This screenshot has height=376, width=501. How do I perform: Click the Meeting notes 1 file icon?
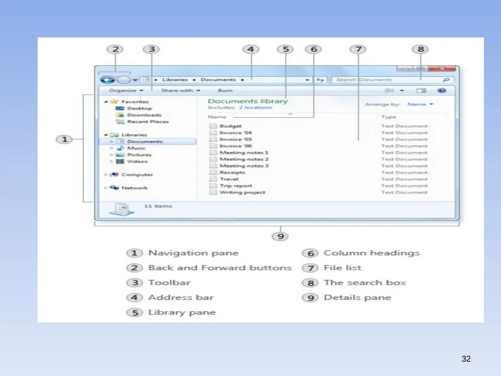(x=213, y=153)
